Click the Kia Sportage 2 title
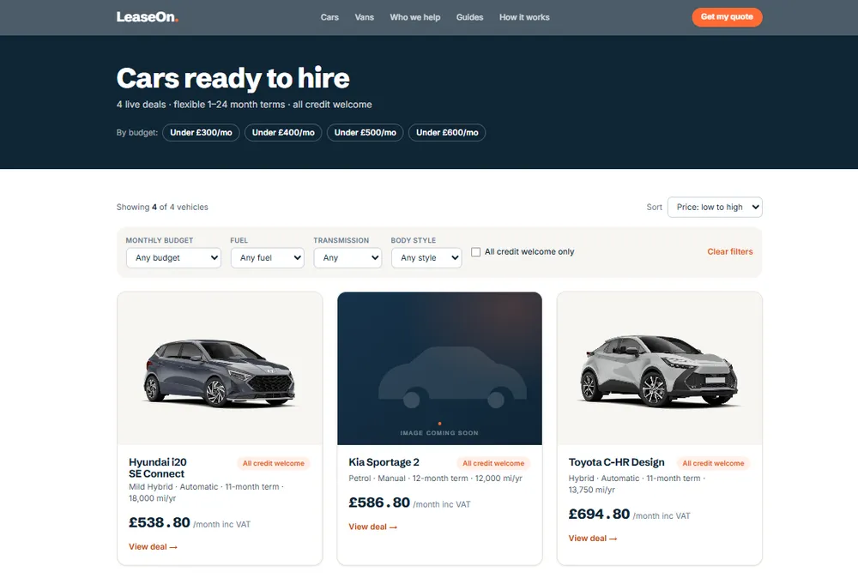The width and height of the screenshot is (858, 578). click(x=384, y=462)
